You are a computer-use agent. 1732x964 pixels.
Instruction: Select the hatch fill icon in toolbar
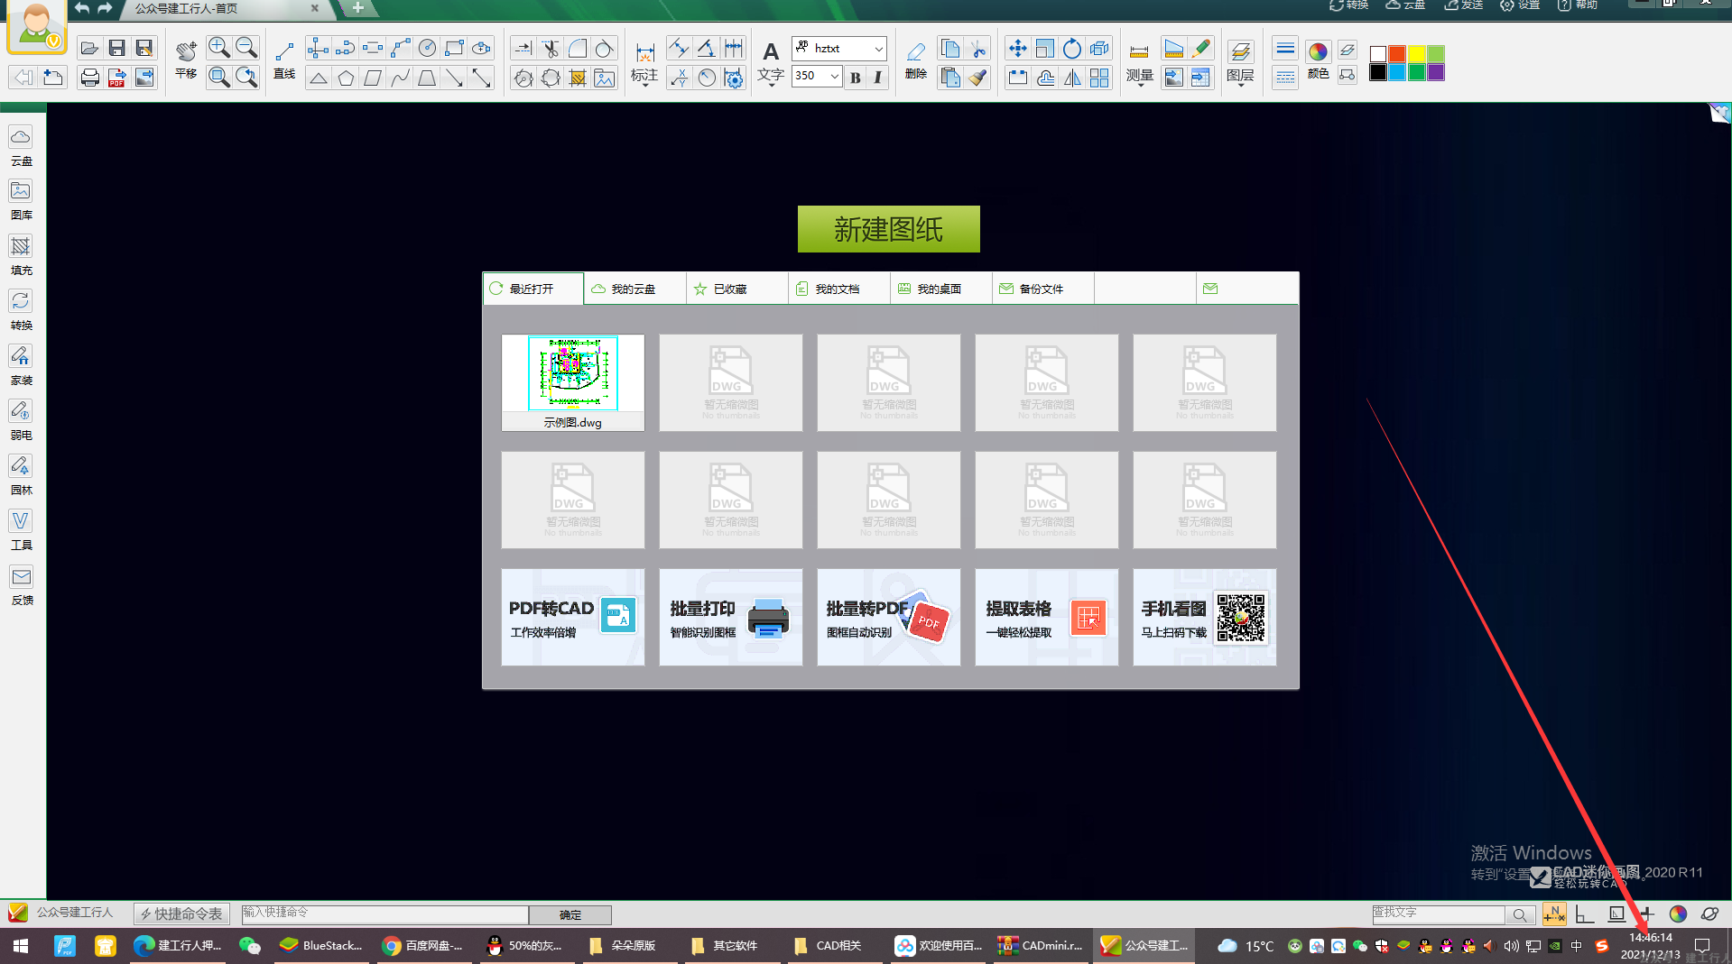(578, 78)
